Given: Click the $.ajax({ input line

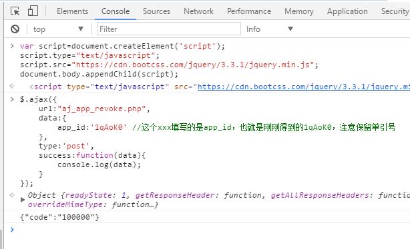Looking at the screenshot, I should [x=38, y=99].
